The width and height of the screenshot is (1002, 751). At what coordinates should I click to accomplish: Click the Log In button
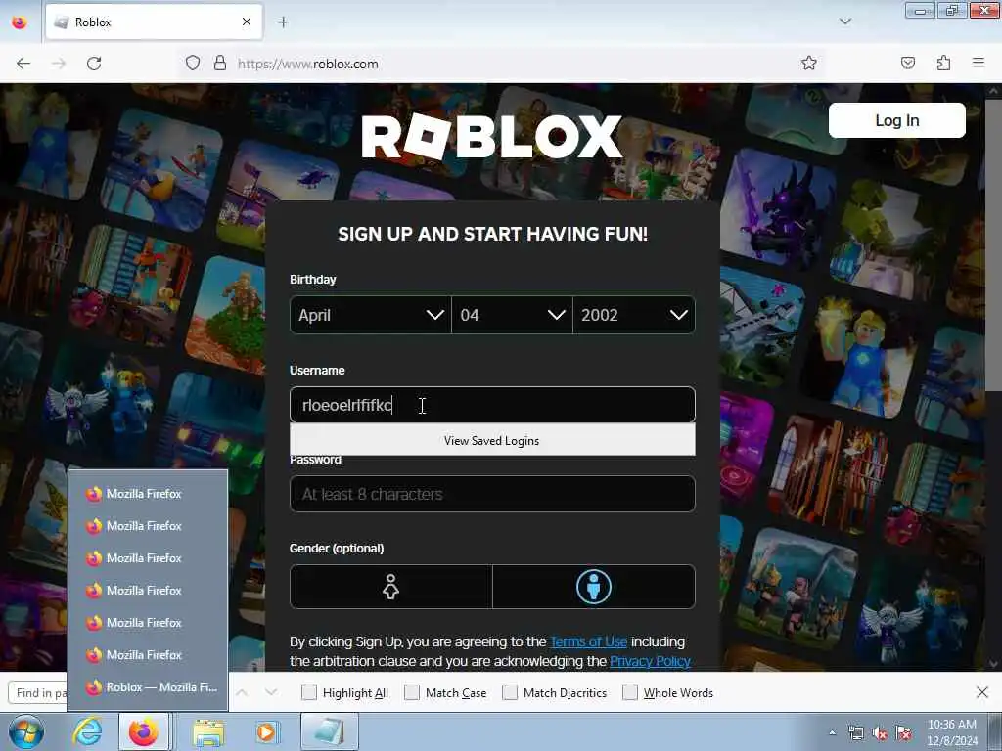pos(896,120)
